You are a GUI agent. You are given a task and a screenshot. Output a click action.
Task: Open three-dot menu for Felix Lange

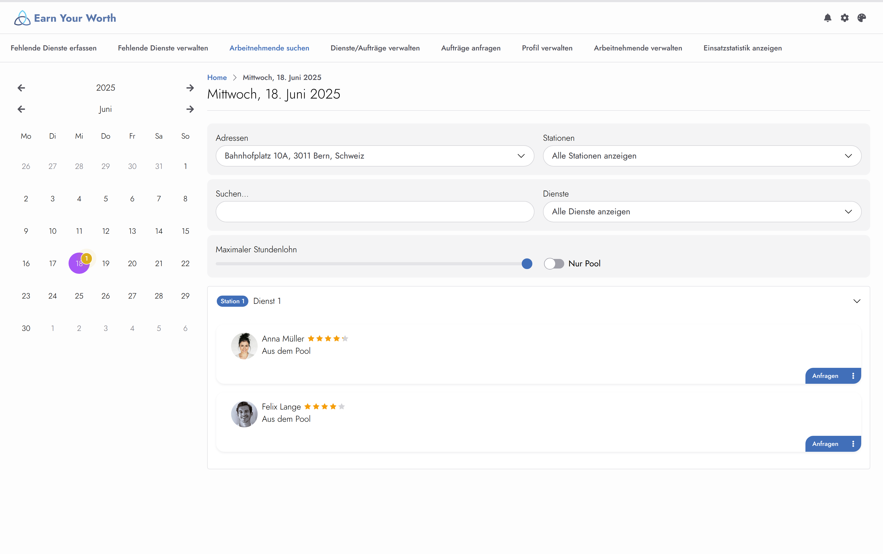click(853, 444)
